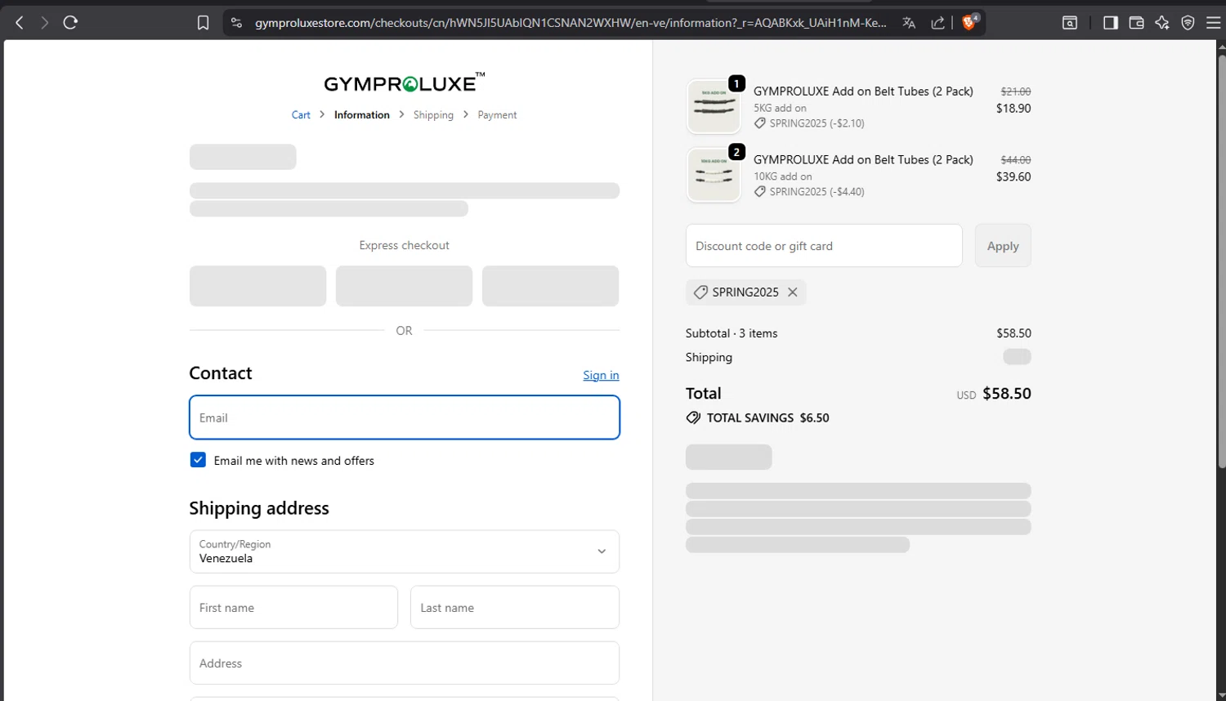Click the address bar URL
This screenshot has height=701, width=1226.
(x=570, y=23)
